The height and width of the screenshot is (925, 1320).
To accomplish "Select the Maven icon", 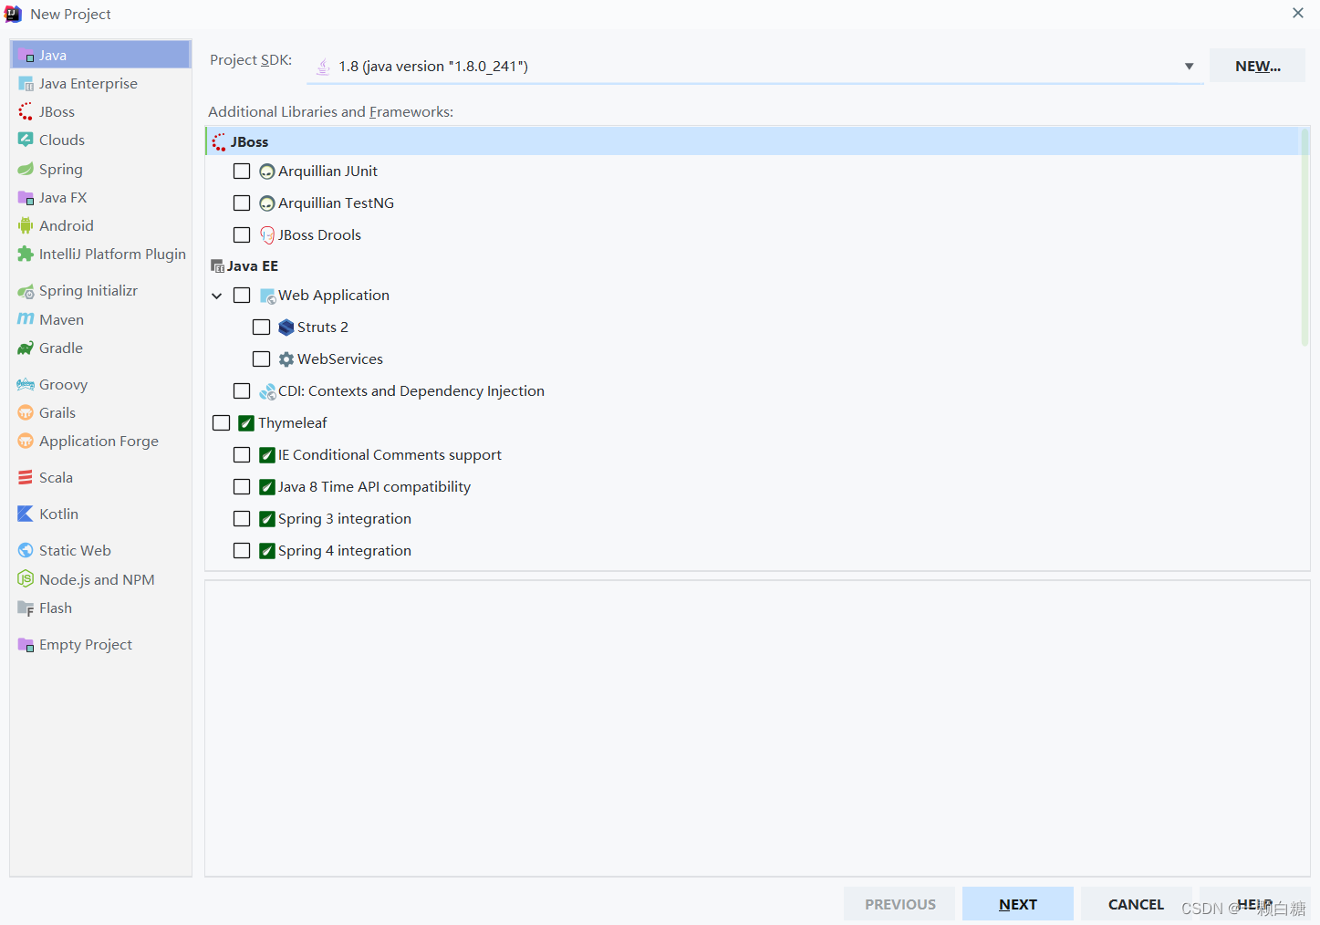I will point(26,319).
